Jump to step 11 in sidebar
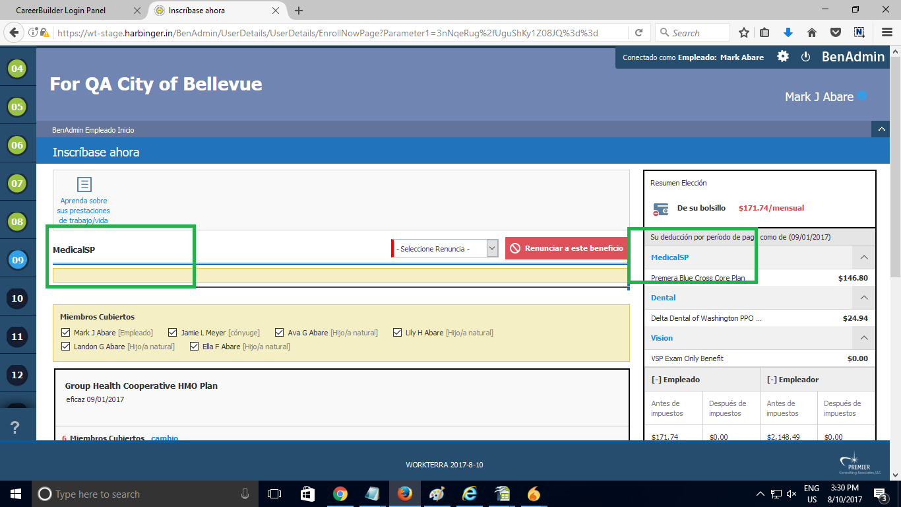Screen dimensions: 901x507 point(17,337)
